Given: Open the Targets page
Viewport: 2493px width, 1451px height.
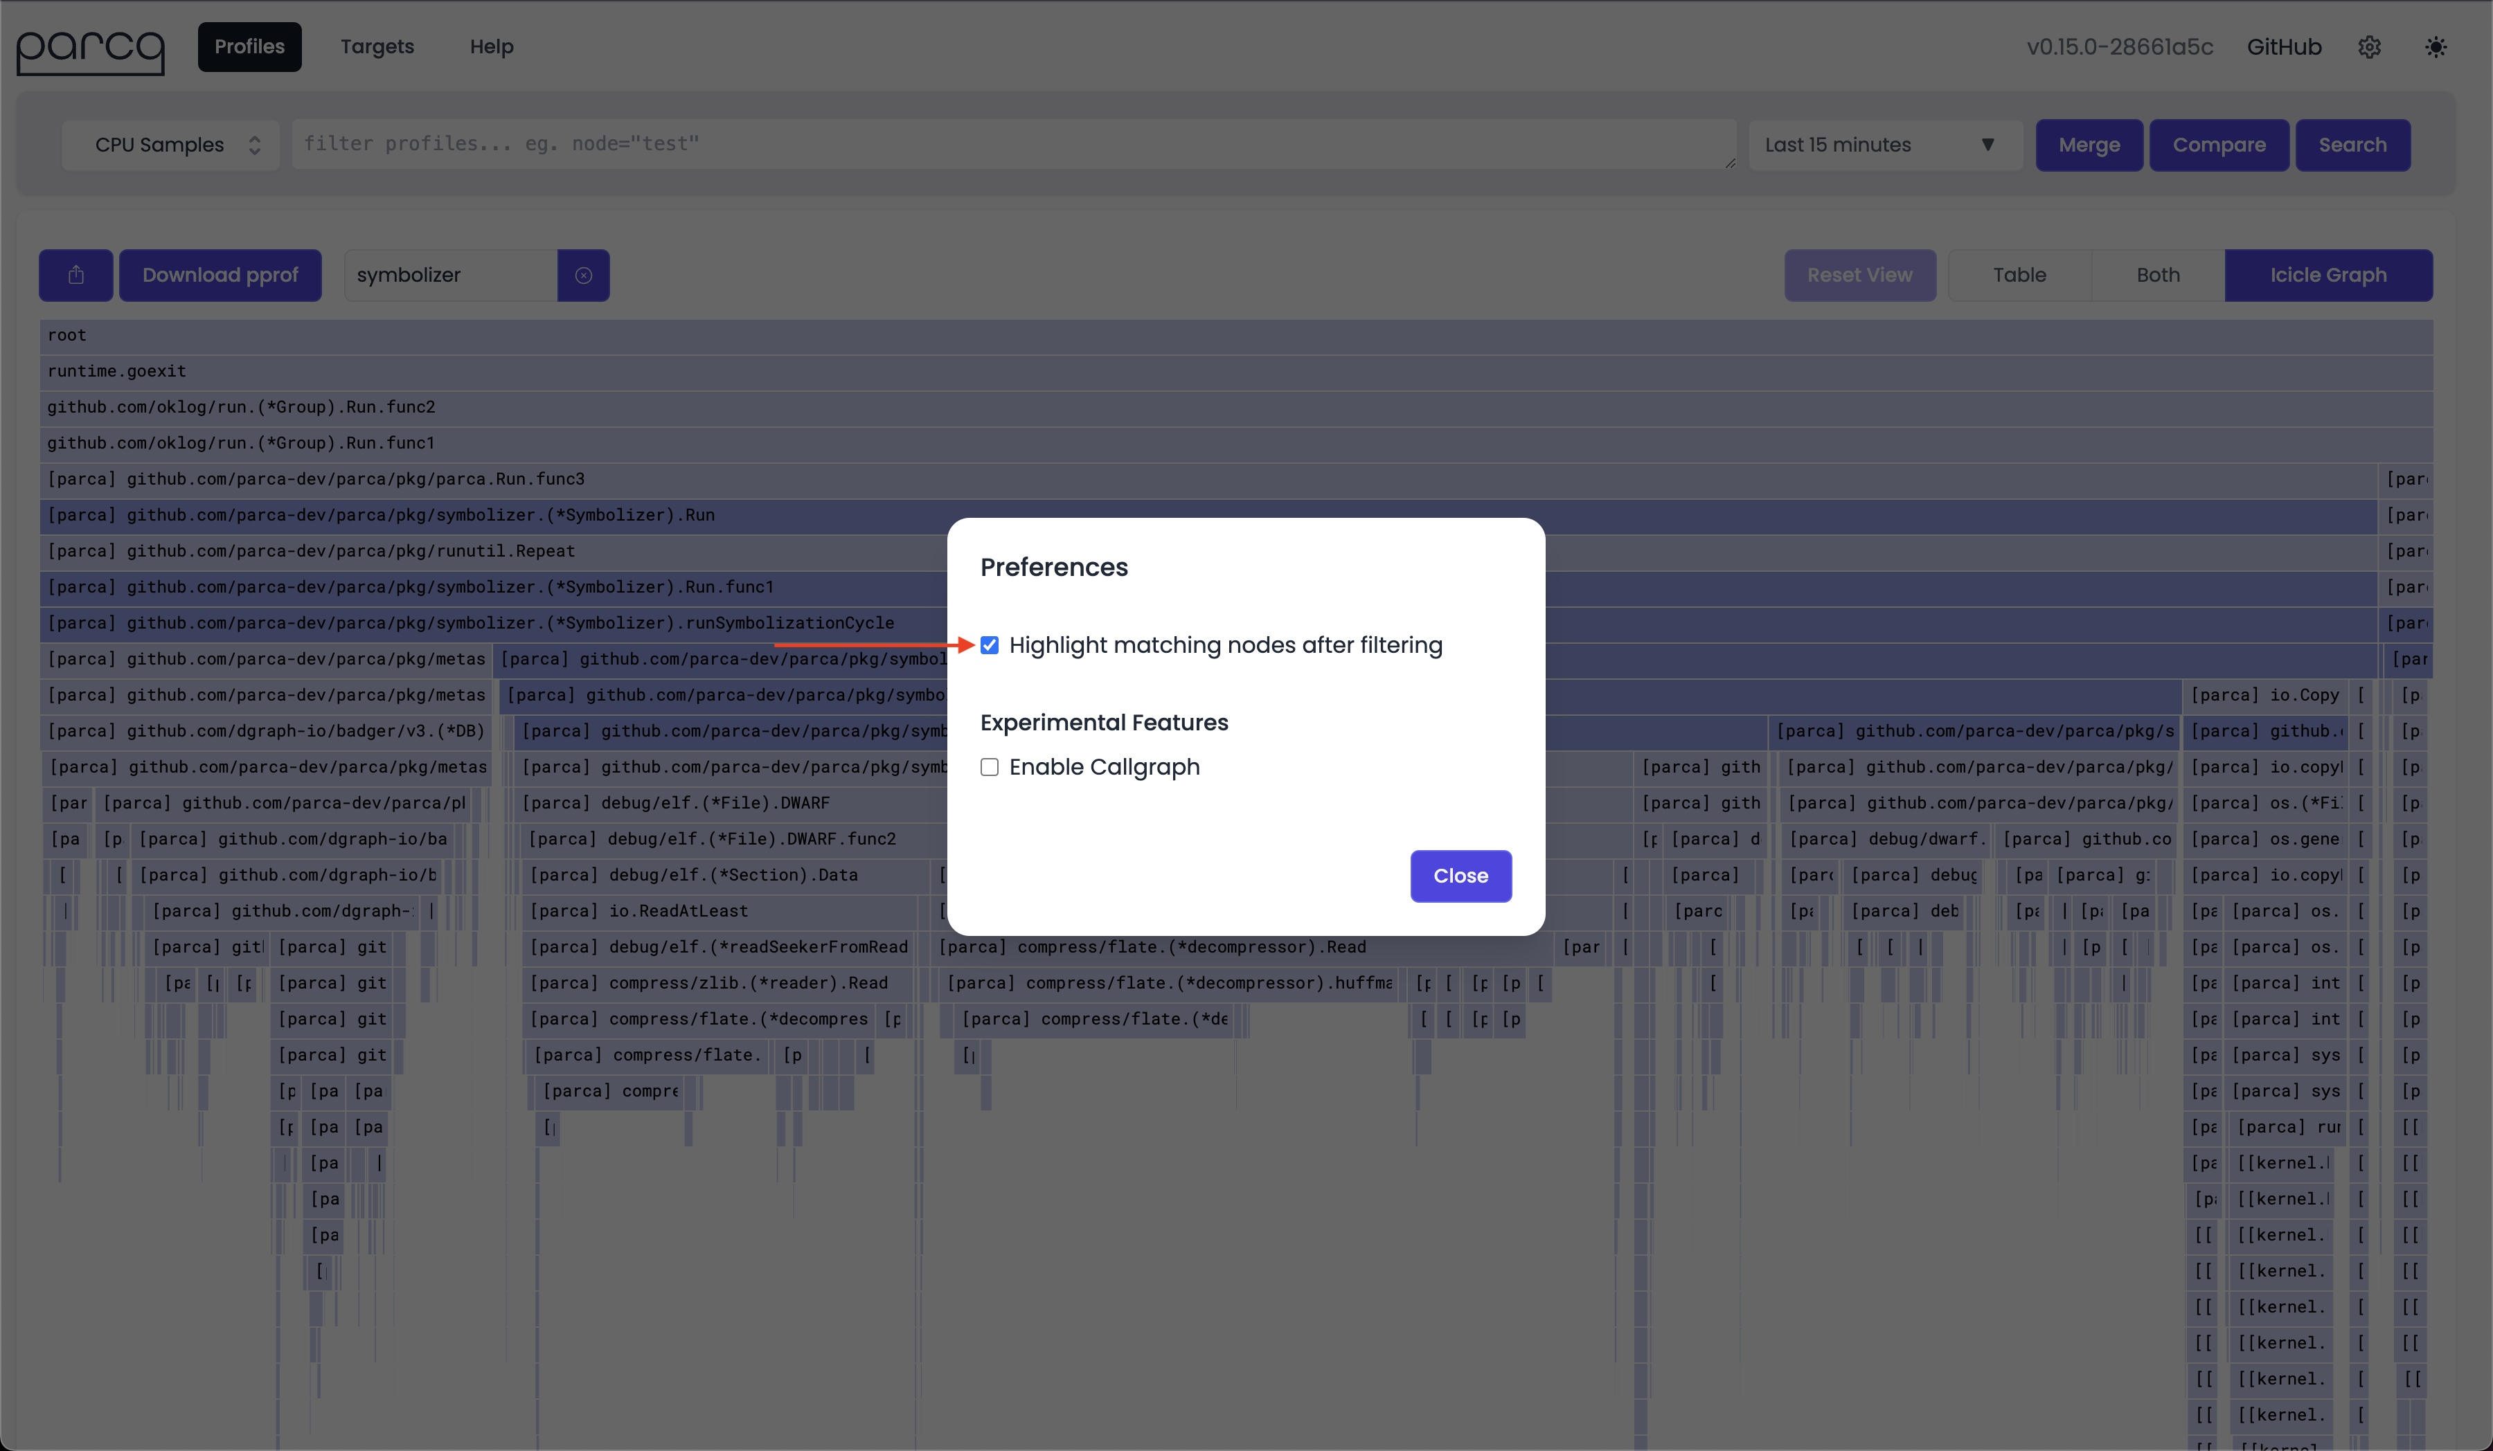Looking at the screenshot, I should coord(377,46).
